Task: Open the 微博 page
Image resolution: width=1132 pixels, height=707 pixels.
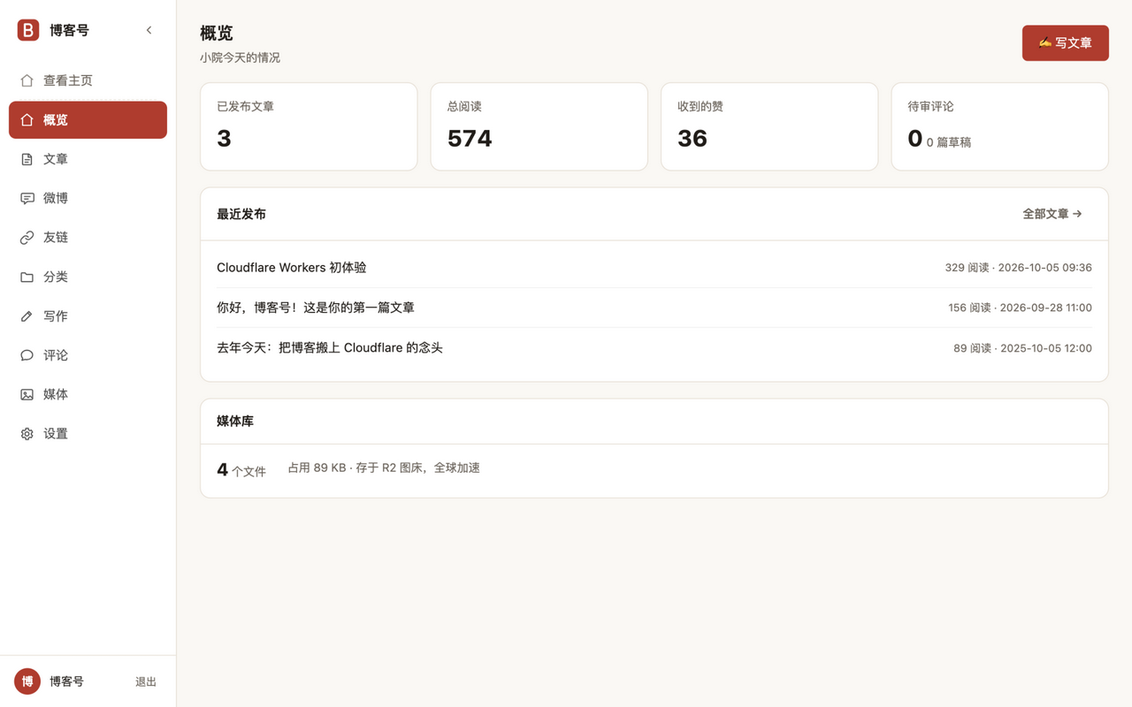Action: click(88, 198)
